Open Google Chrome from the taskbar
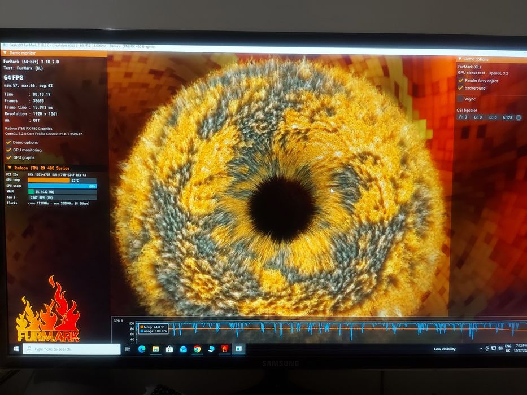 [197, 349]
